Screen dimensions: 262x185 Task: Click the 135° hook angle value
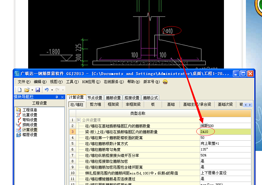225,149
